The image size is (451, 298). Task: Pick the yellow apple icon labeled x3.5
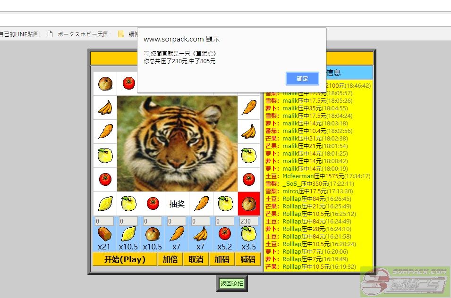pyautogui.click(x=248, y=234)
